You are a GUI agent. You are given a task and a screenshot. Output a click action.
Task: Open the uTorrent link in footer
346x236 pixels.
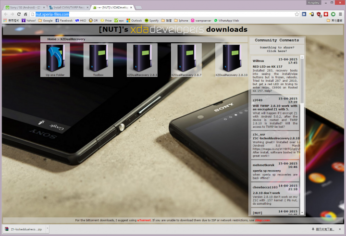click(144, 220)
